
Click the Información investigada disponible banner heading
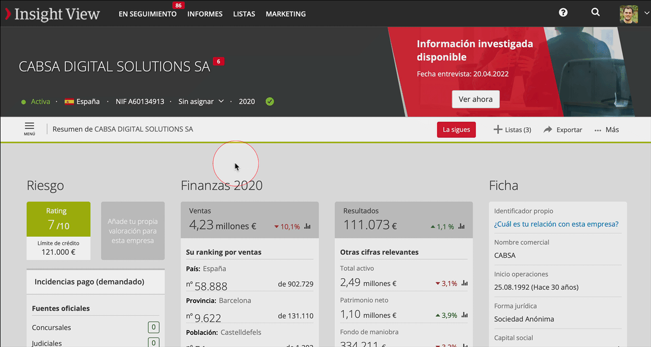(x=474, y=50)
